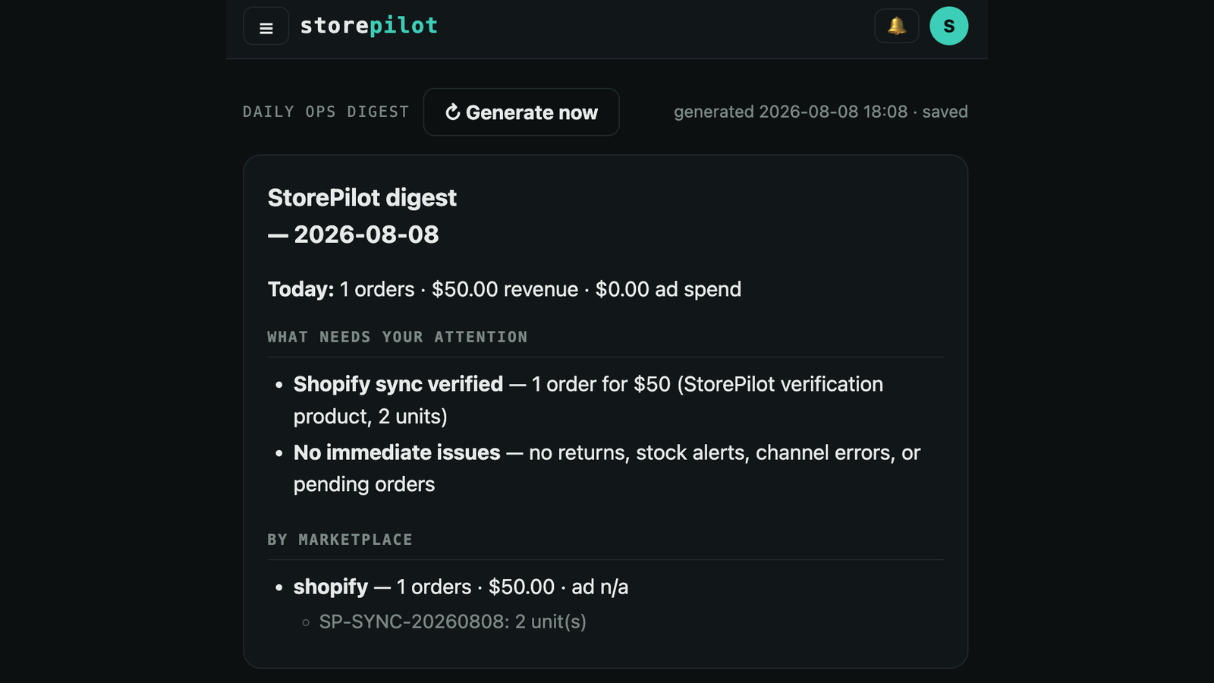Select the No immediate issues item
1214x683 pixels.
[x=607, y=468]
